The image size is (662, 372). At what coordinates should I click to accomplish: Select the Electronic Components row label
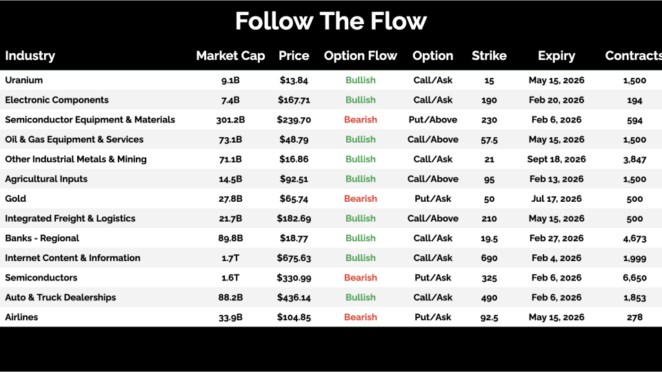(x=57, y=100)
